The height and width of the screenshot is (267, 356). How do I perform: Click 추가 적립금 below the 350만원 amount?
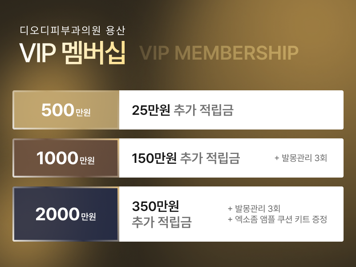(x=162, y=222)
